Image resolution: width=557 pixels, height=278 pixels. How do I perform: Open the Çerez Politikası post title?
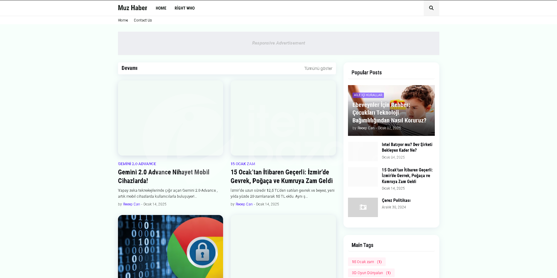click(x=396, y=200)
